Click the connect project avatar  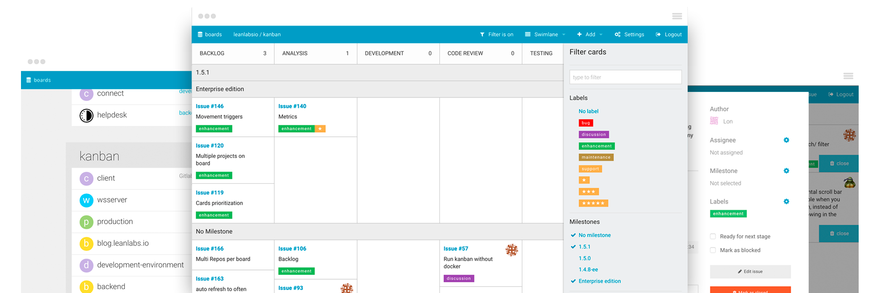(x=86, y=94)
